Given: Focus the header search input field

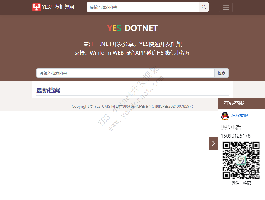Looking at the screenshot, I should click(x=143, y=7).
